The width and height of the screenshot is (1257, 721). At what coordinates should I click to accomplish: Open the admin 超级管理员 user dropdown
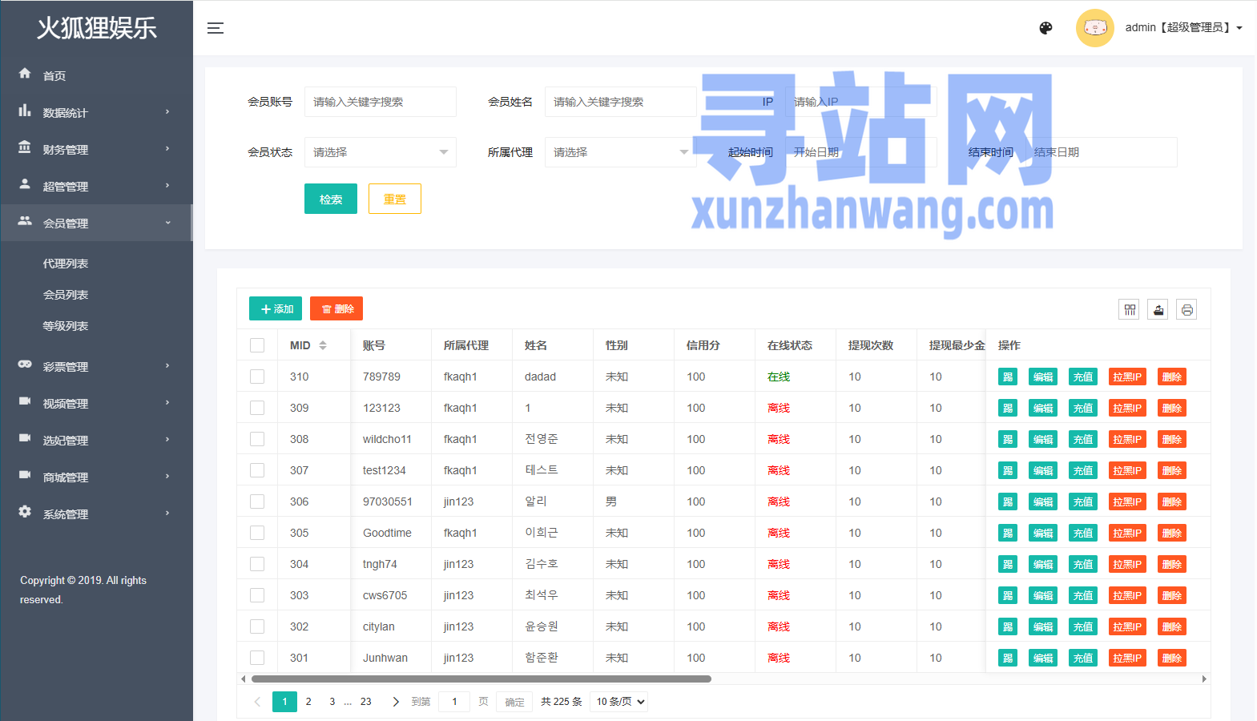coord(1183,28)
